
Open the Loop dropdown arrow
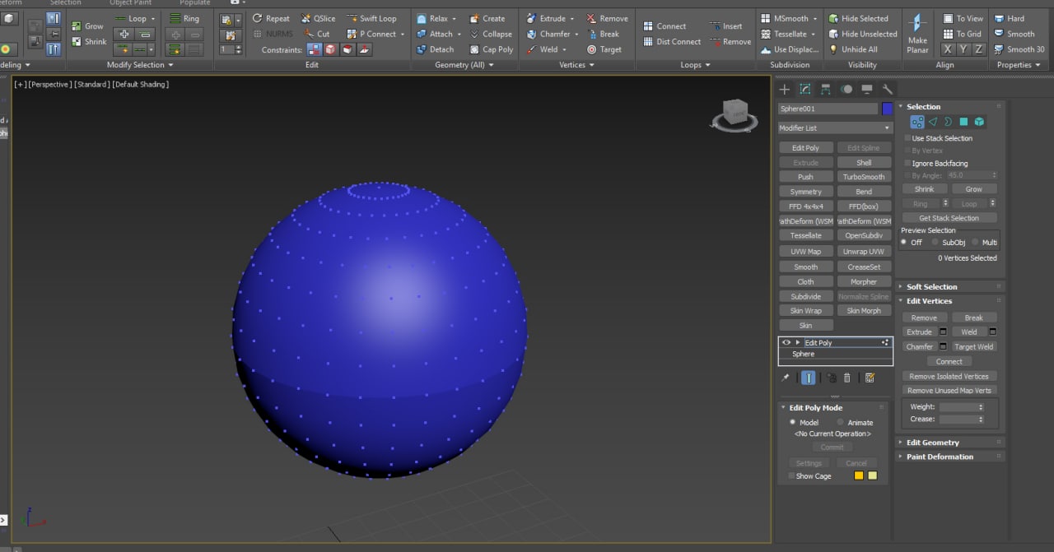(x=153, y=18)
